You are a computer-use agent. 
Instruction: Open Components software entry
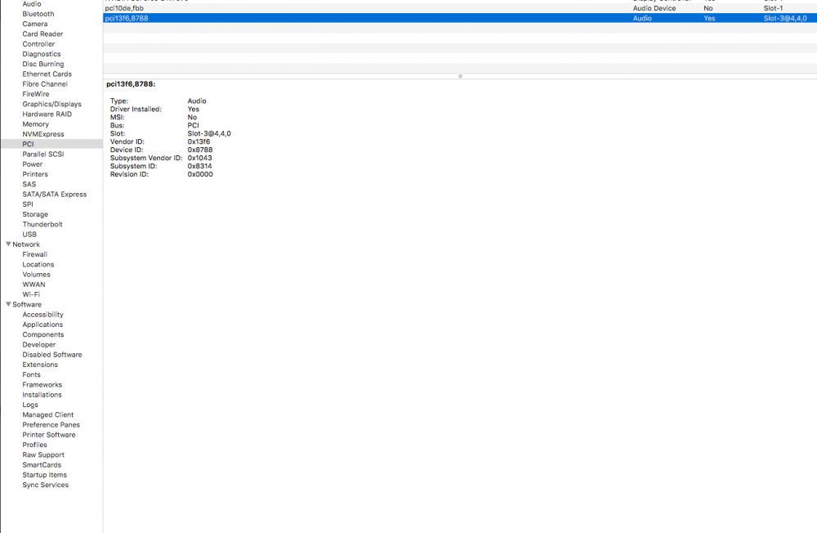[43, 334]
